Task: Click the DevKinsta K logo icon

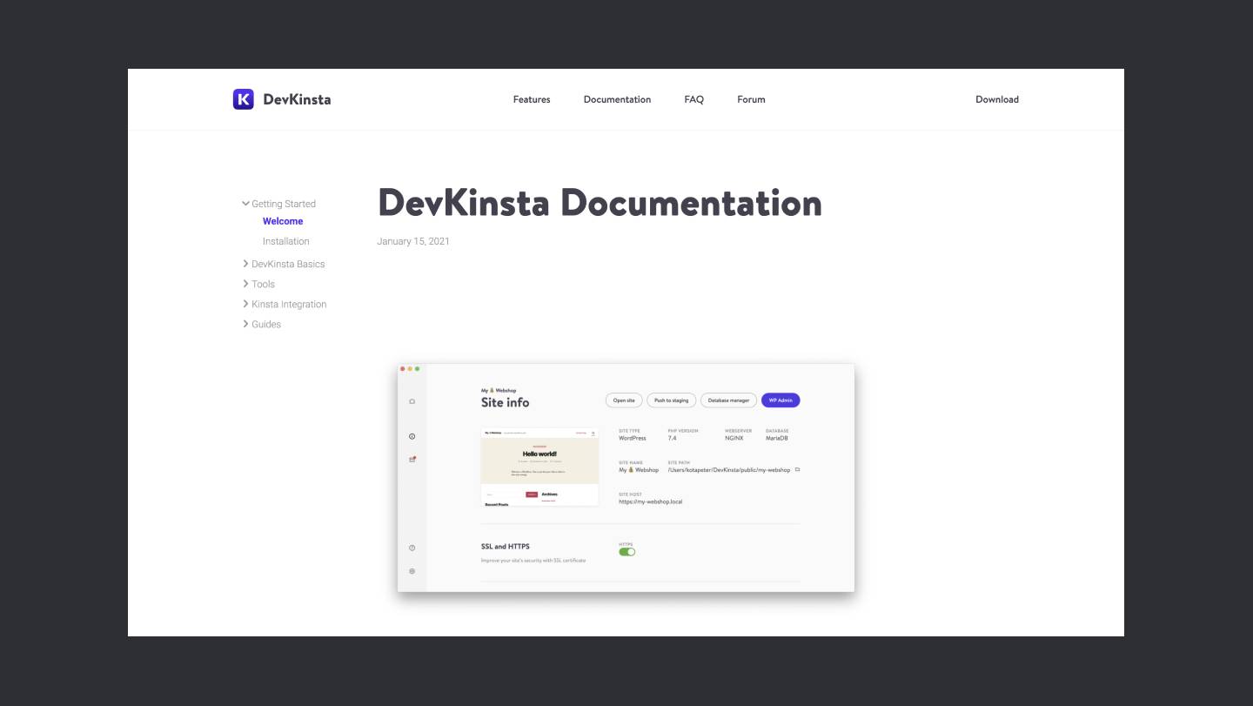Action: [x=244, y=99]
